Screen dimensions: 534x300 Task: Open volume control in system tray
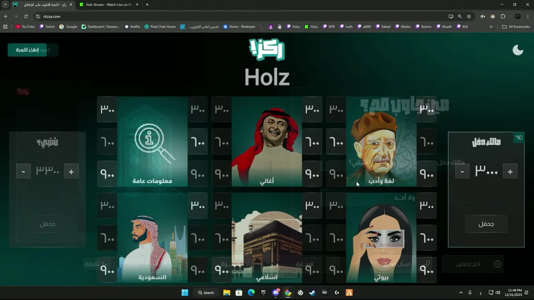pos(498,292)
